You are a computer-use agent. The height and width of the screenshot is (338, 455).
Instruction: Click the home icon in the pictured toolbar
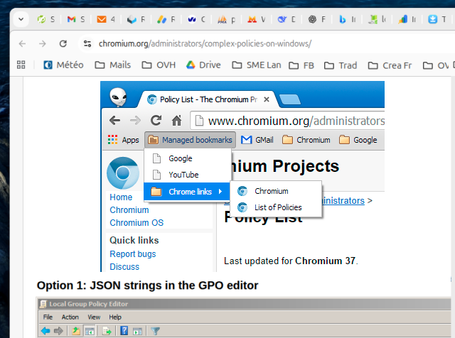[x=176, y=121]
